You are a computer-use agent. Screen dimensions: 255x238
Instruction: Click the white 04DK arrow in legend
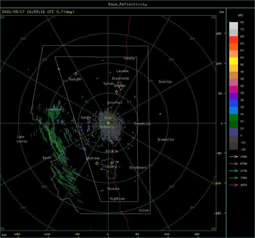[x=233, y=156]
